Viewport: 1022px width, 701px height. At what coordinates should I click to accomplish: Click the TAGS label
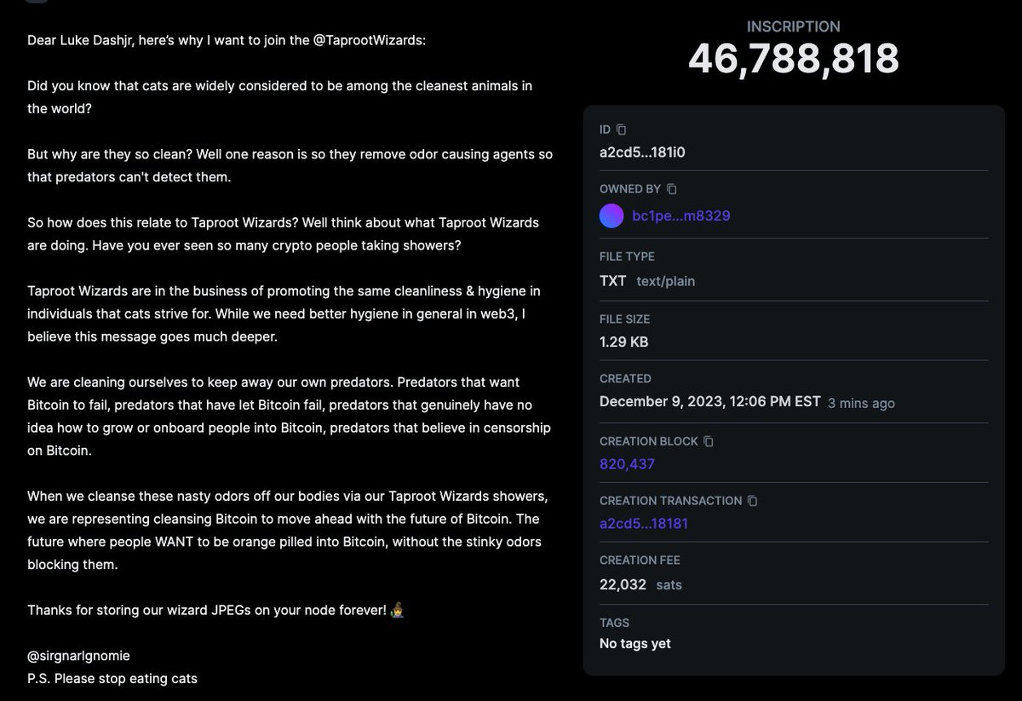615,623
